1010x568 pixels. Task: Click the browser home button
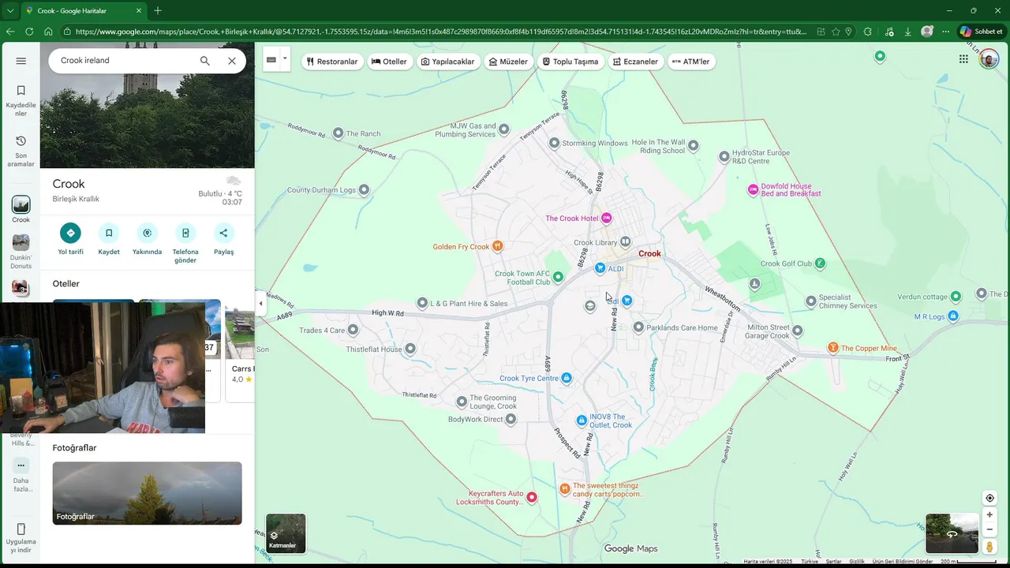pyautogui.click(x=48, y=32)
